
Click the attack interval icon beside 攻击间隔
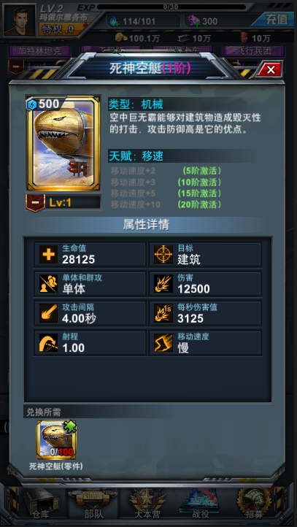point(49,313)
